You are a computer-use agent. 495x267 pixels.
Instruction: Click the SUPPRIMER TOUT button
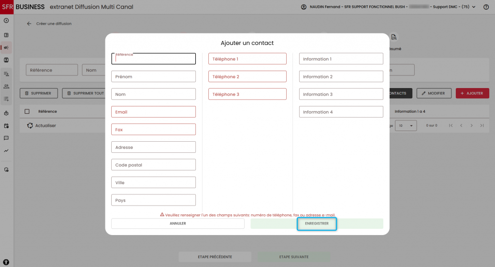tap(84, 93)
